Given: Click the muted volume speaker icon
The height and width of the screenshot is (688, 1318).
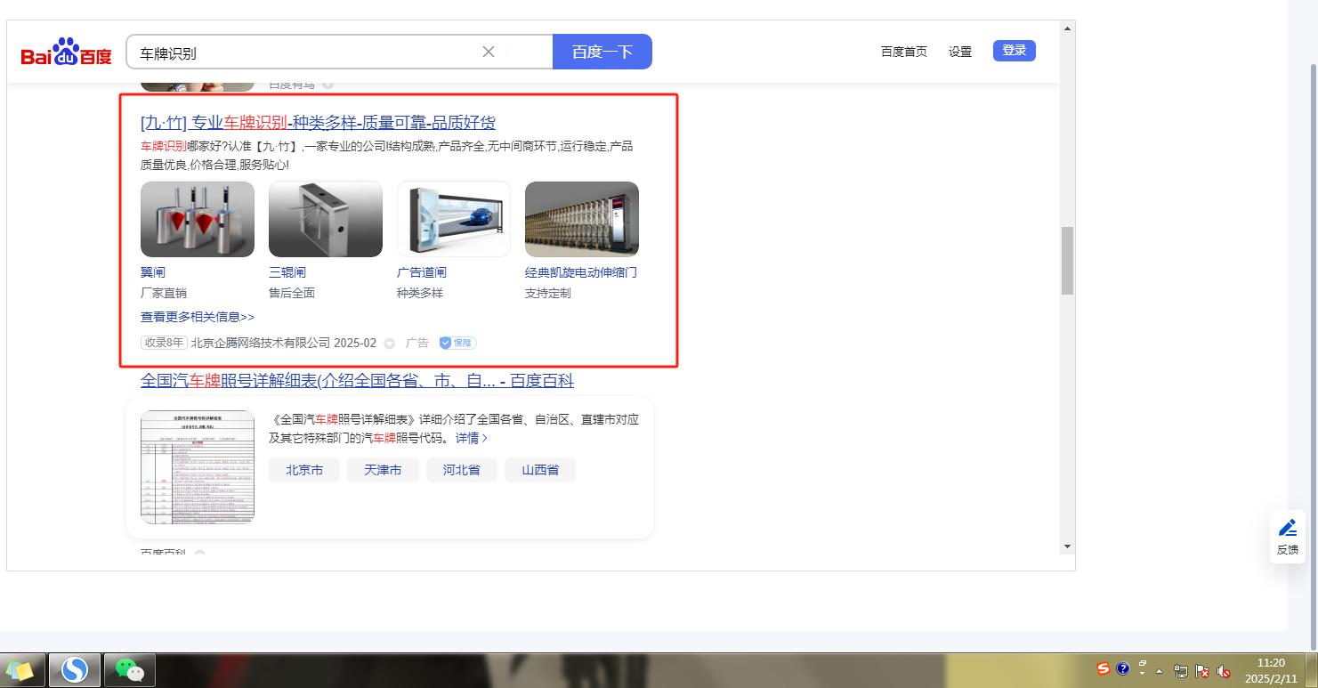Looking at the screenshot, I should (x=1224, y=671).
